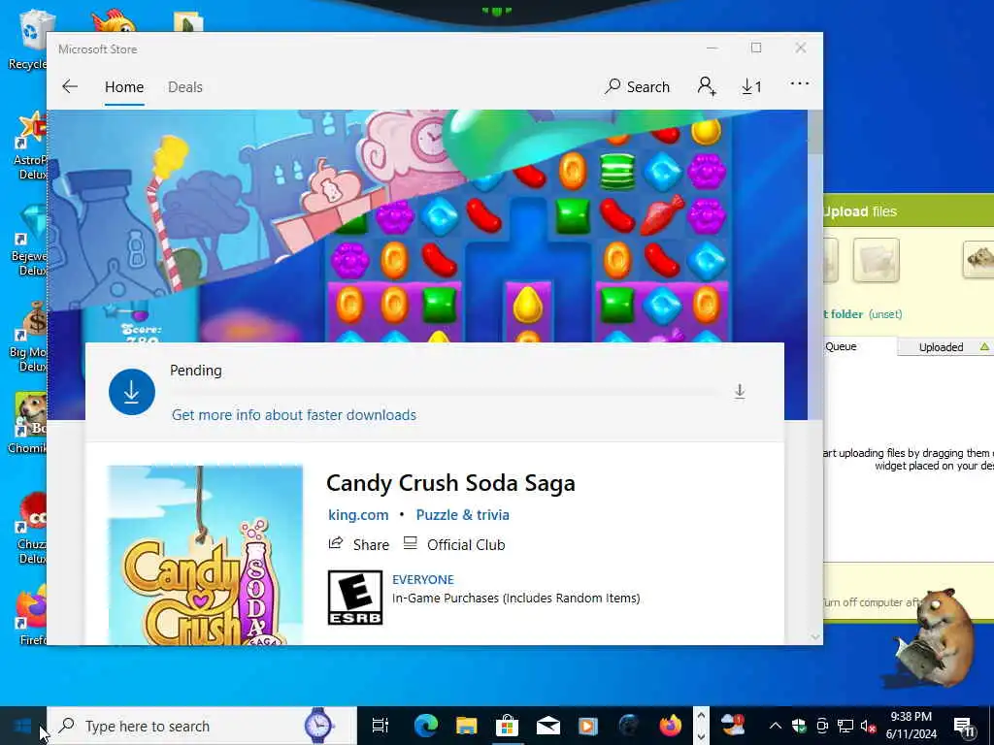Viewport: 994px width, 745px height.
Task: Click the Candy Crush Soda Saga app thumbnail
Action: tap(206, 555)
